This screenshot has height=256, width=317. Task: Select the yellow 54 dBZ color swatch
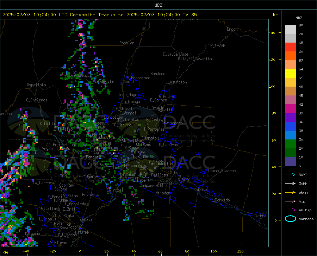290,74
